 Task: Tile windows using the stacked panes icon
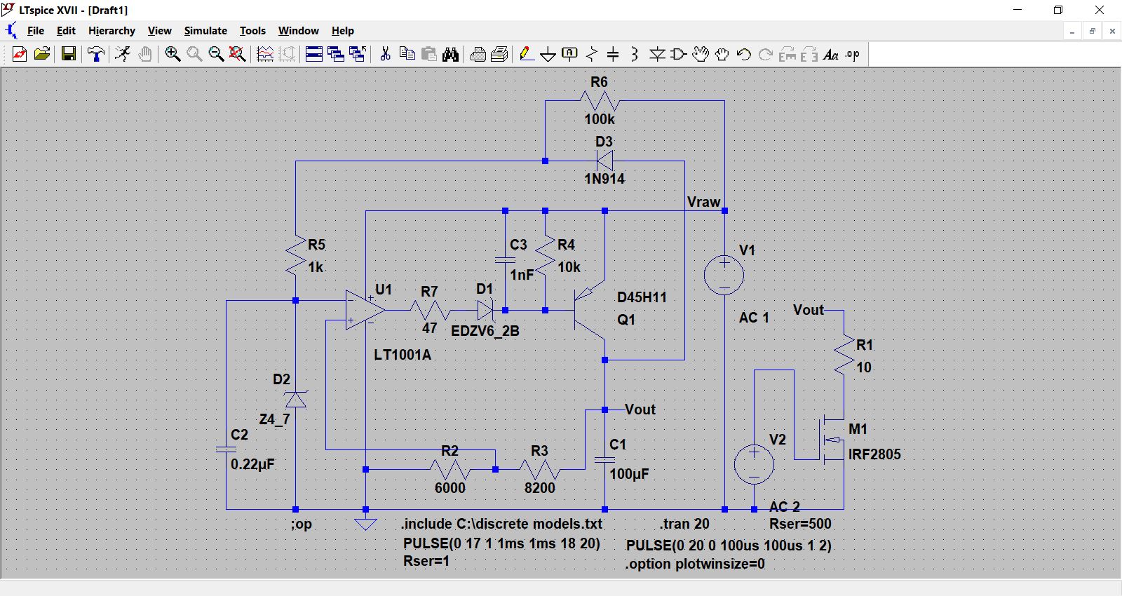[314, 54]
